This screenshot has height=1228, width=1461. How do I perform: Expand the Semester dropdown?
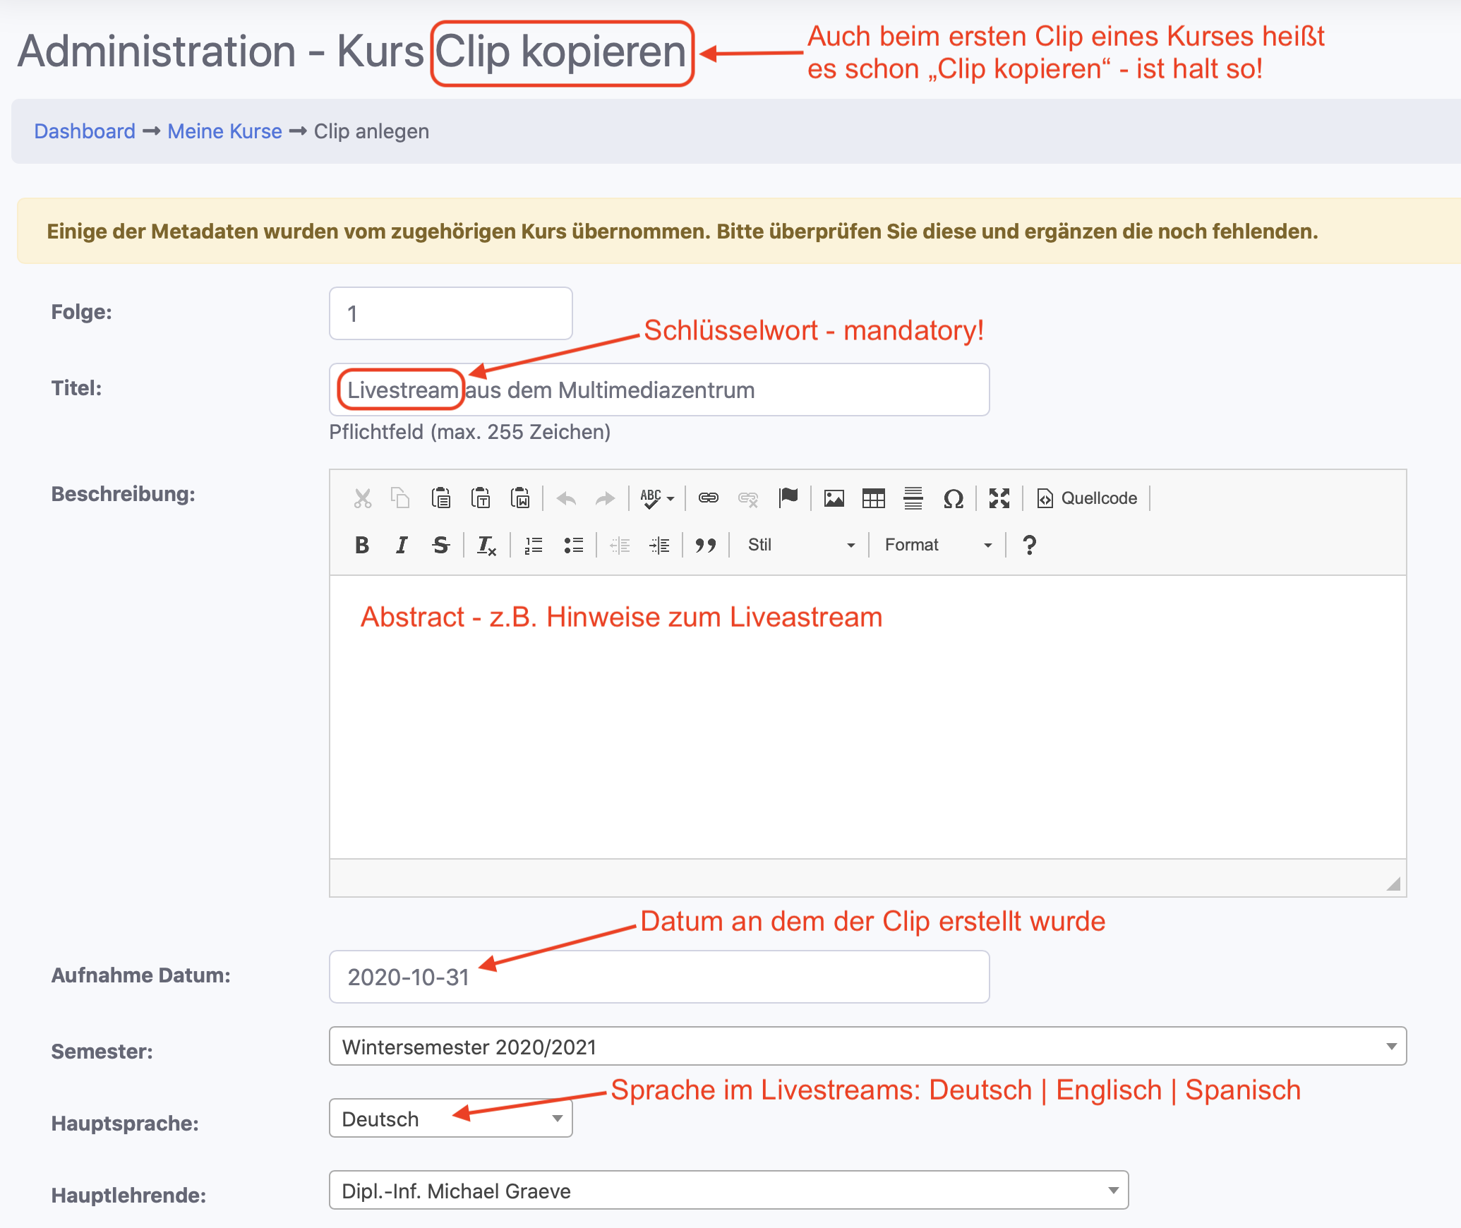tap(867, 1046)
